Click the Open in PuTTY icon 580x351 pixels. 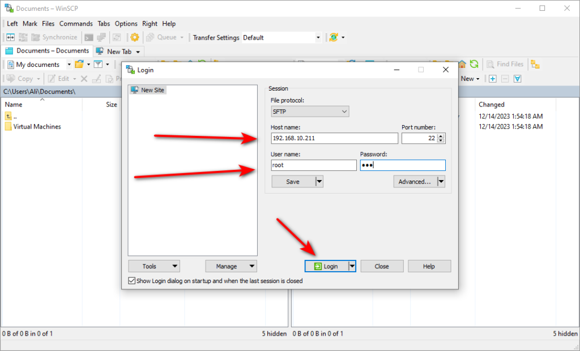pyautogui.click(x=101, y=37)
